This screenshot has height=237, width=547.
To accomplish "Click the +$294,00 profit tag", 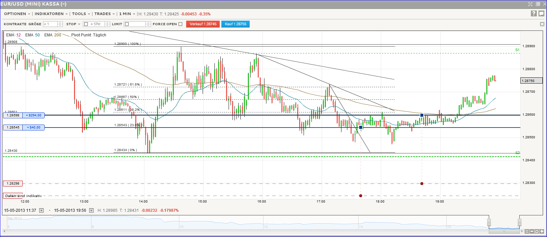I will tap(34, 115).
